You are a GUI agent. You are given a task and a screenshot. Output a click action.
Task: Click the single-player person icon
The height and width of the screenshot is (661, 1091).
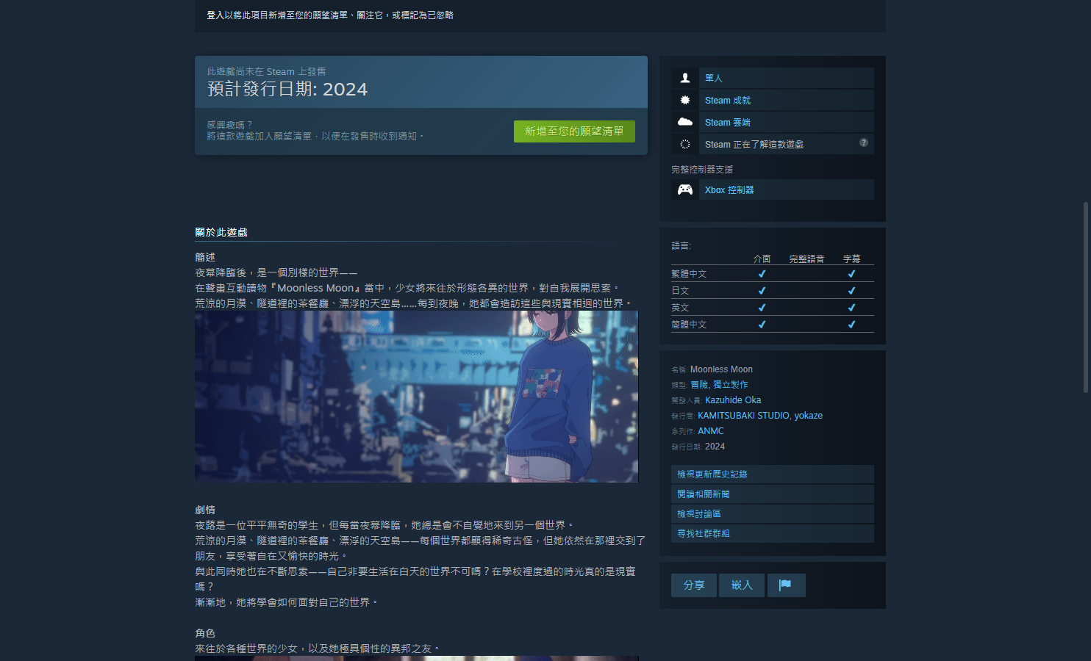tap(685, 78)
